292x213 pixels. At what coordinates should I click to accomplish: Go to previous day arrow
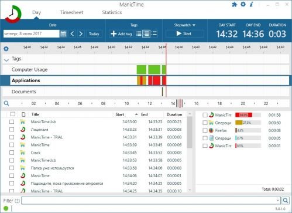pyautogui.click(x=72, y=33)
